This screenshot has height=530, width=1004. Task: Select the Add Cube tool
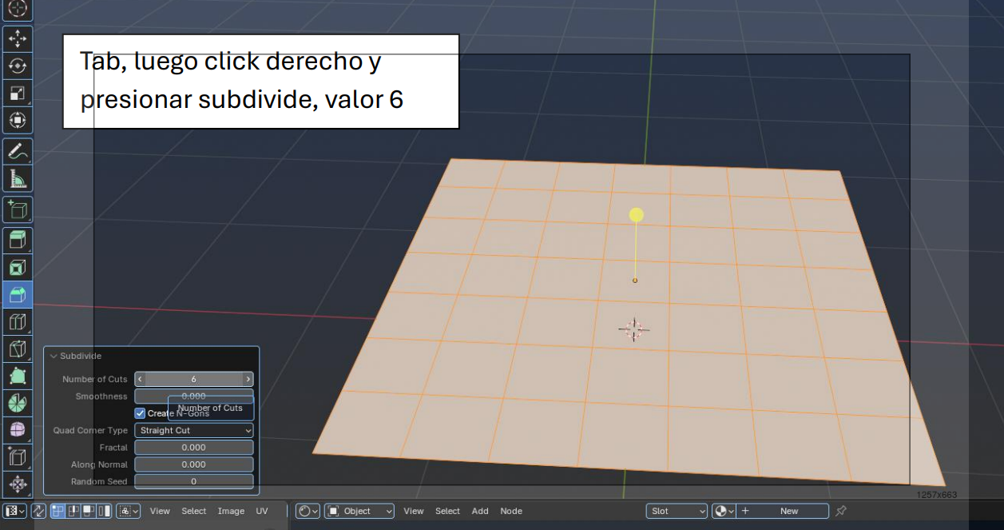(x=18, y=209)
